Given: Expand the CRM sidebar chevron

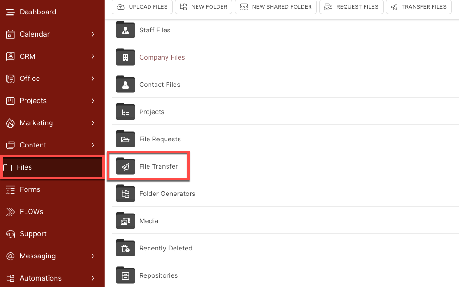Looking at the screenshot, I should [x=93, y=56].
